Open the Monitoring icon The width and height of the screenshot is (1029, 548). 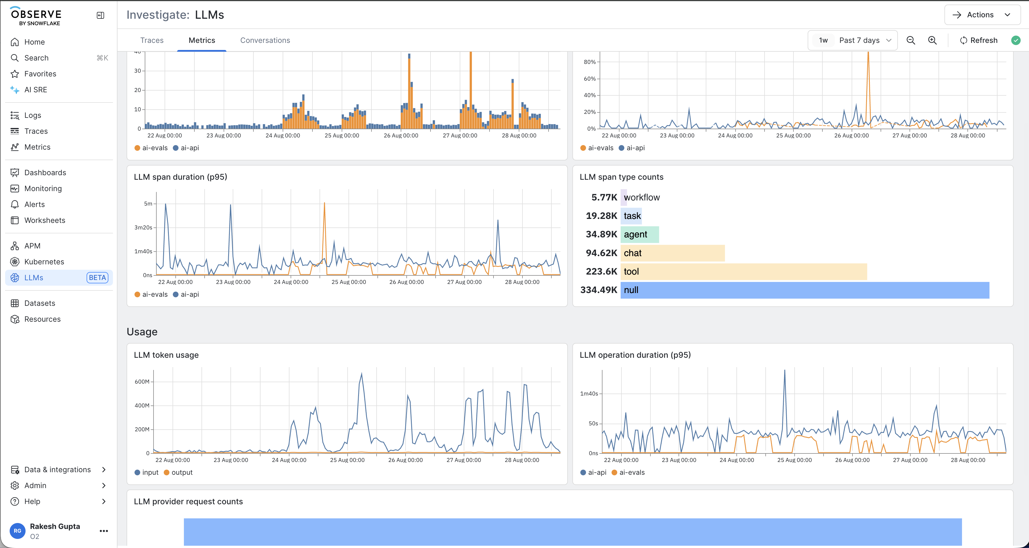tap(15, 189)
